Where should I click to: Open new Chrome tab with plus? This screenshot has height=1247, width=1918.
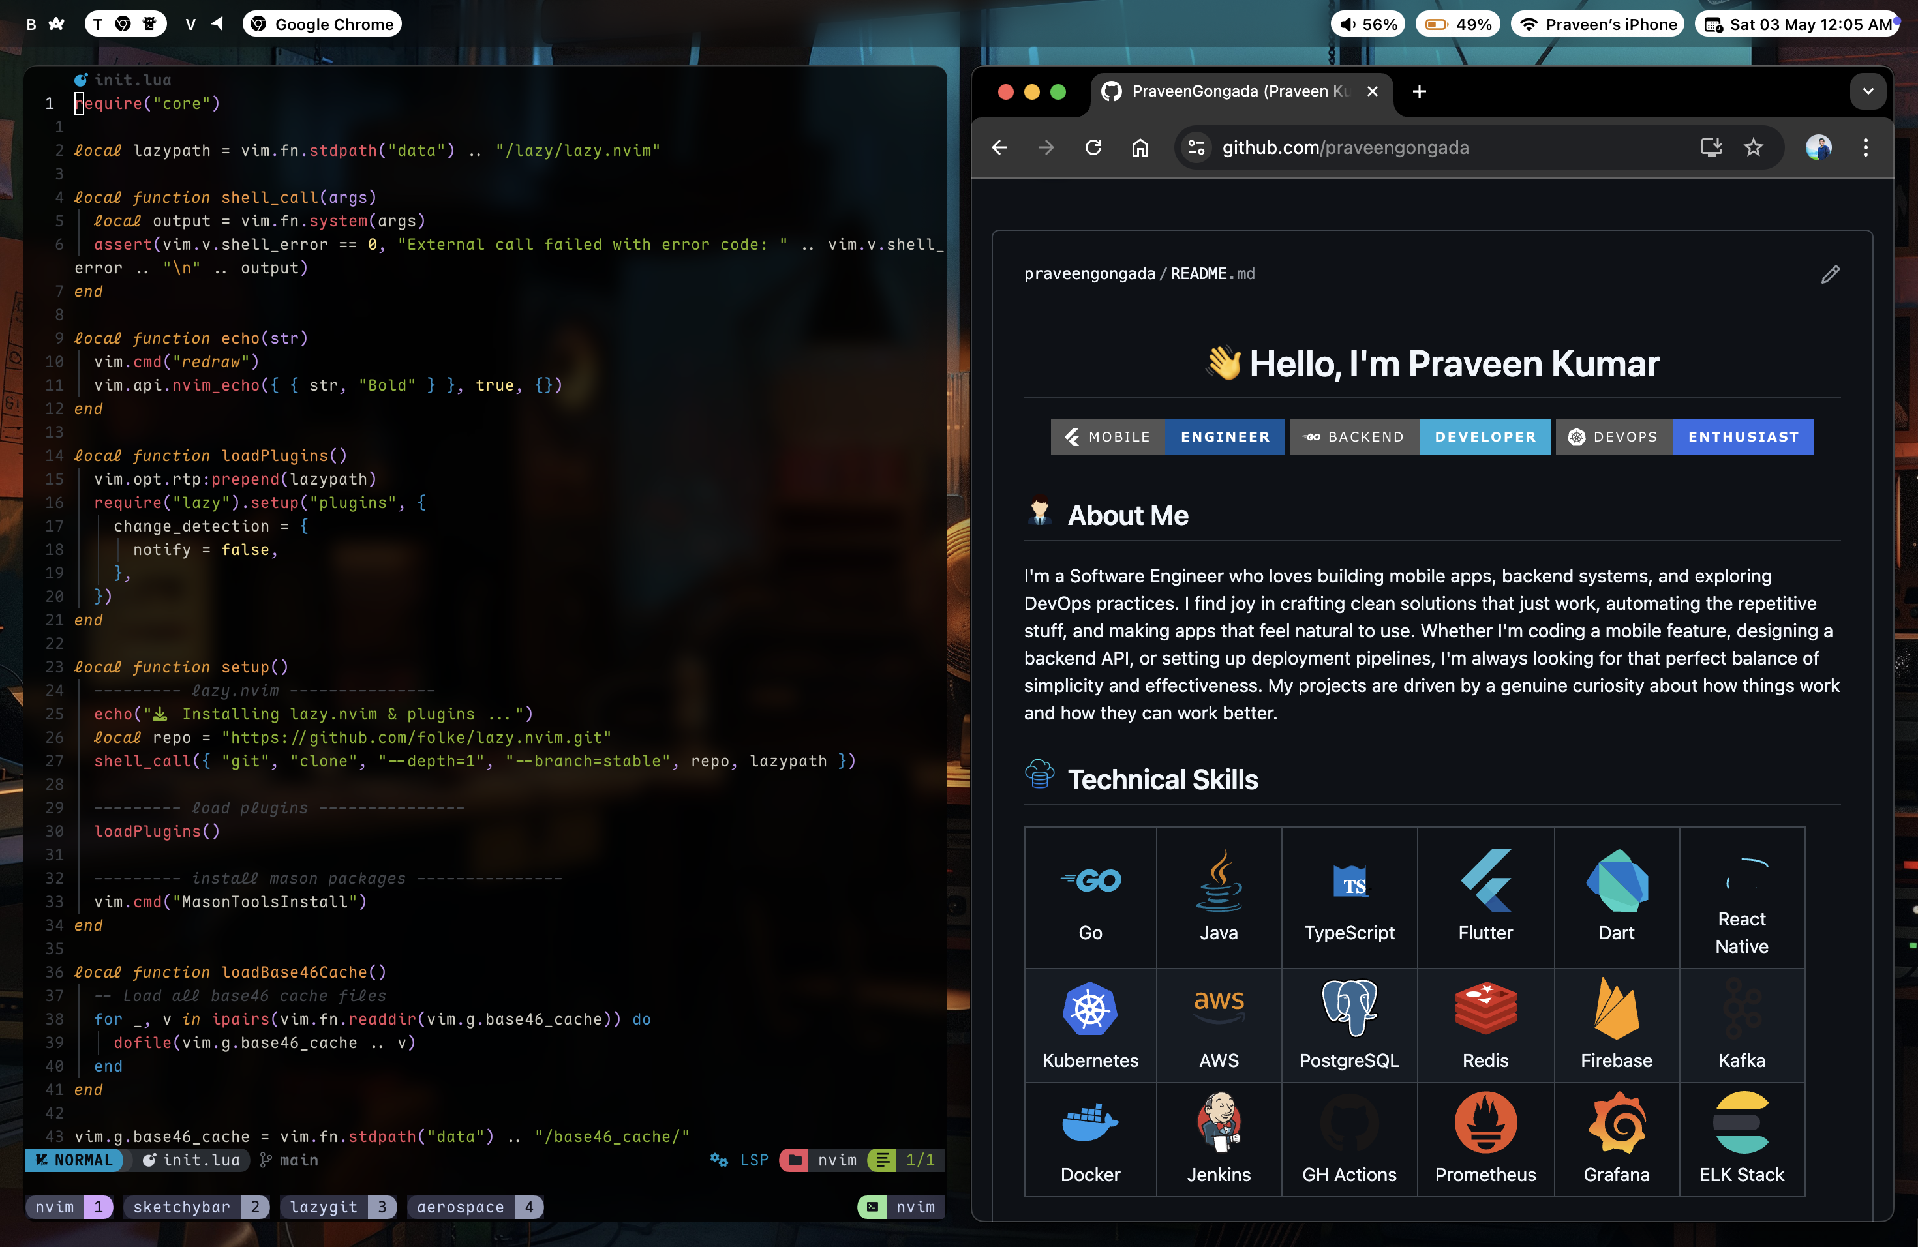[1419, 91]
